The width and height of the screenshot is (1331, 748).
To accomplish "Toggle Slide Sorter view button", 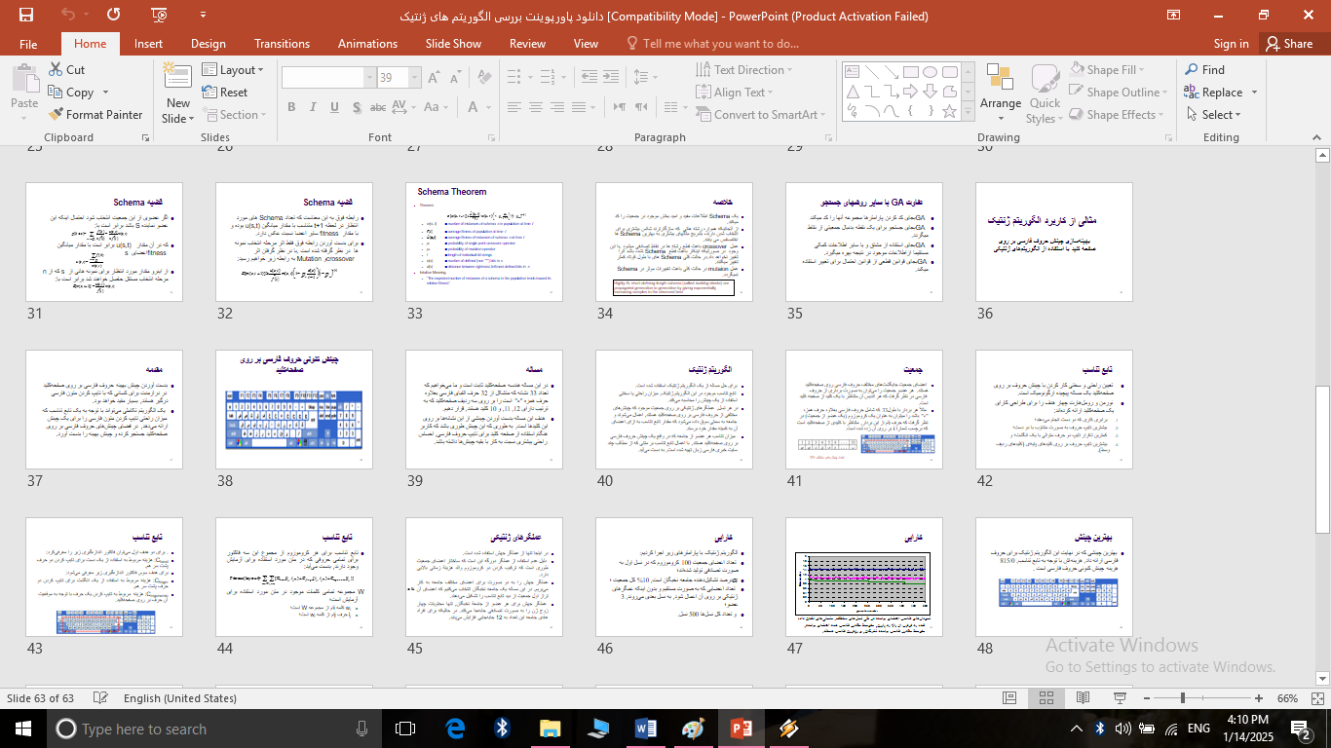I will [1045, 698].
